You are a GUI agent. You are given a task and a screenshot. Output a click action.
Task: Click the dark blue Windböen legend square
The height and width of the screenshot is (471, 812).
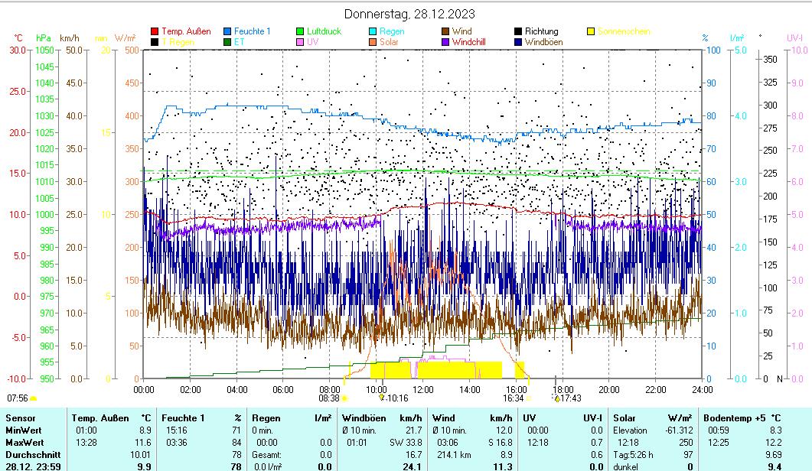click(x=519, y=42)
